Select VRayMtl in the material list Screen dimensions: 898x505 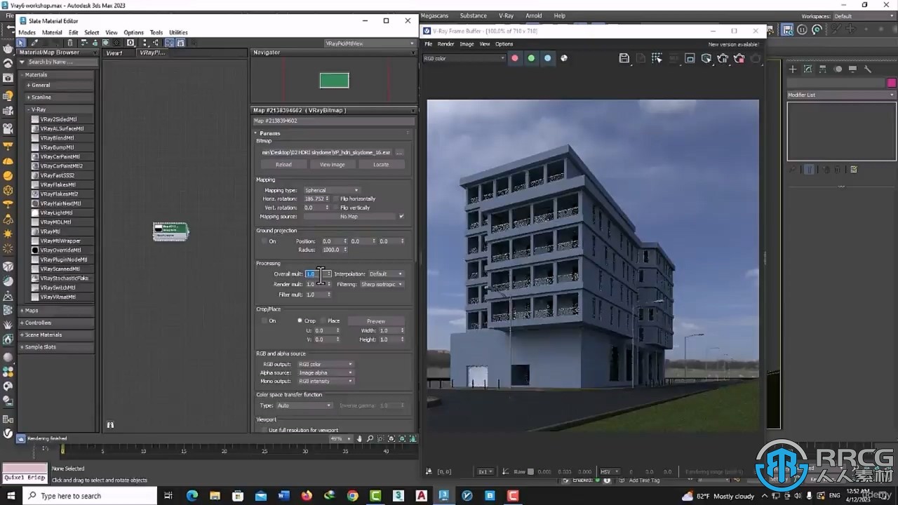click(x=50, y=231)
